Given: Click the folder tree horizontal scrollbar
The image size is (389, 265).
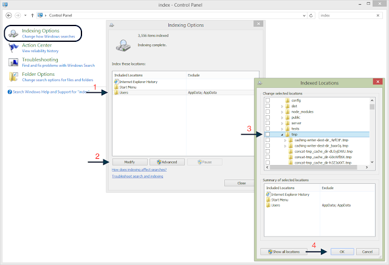Looking at the screenshot, I should 314,167.
